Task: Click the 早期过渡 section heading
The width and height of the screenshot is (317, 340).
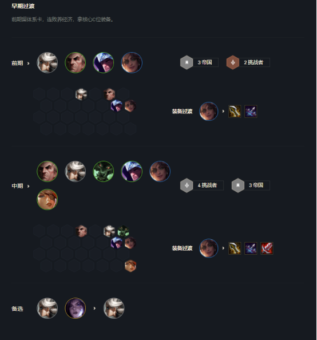Action: (23, 6)
